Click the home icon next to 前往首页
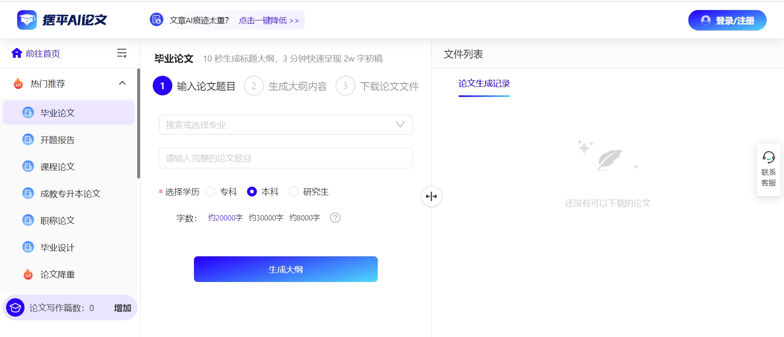Screen dimensions: 784x337 pos(17,53)
